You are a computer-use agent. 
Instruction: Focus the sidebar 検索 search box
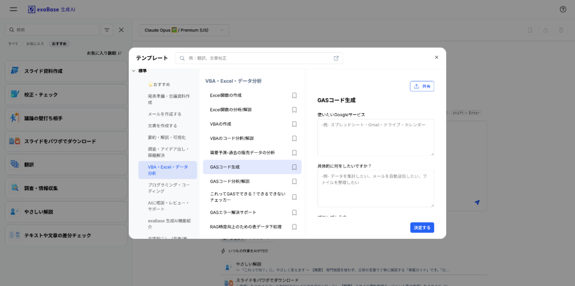tap(52, 30)
